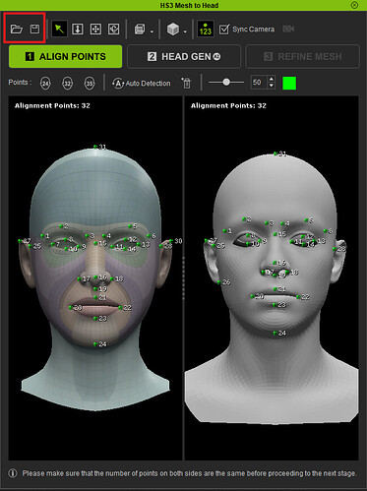Image resolution: width=367 pixels, height=491 pixels.
Task: Choose the 24 points preset
Action: [45, 84]
